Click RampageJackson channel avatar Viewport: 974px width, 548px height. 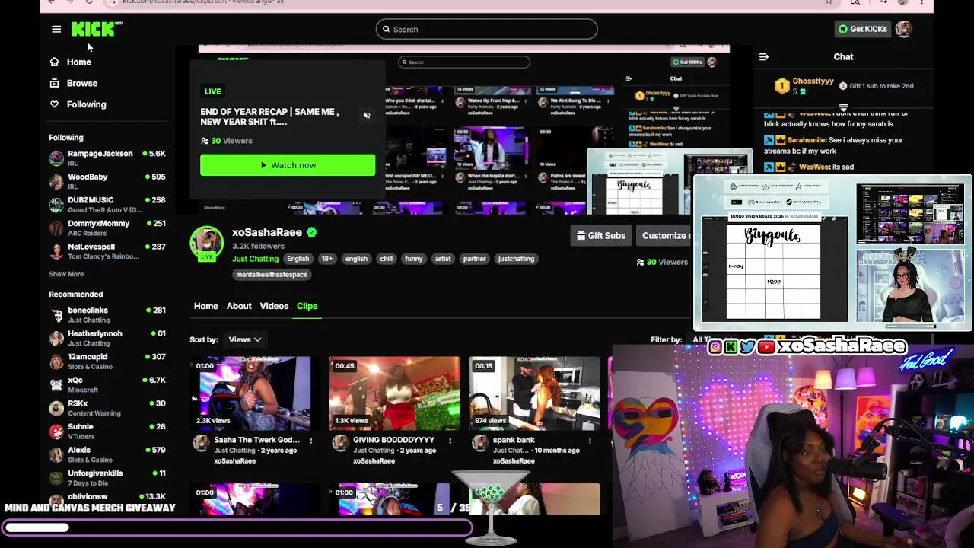56,158
